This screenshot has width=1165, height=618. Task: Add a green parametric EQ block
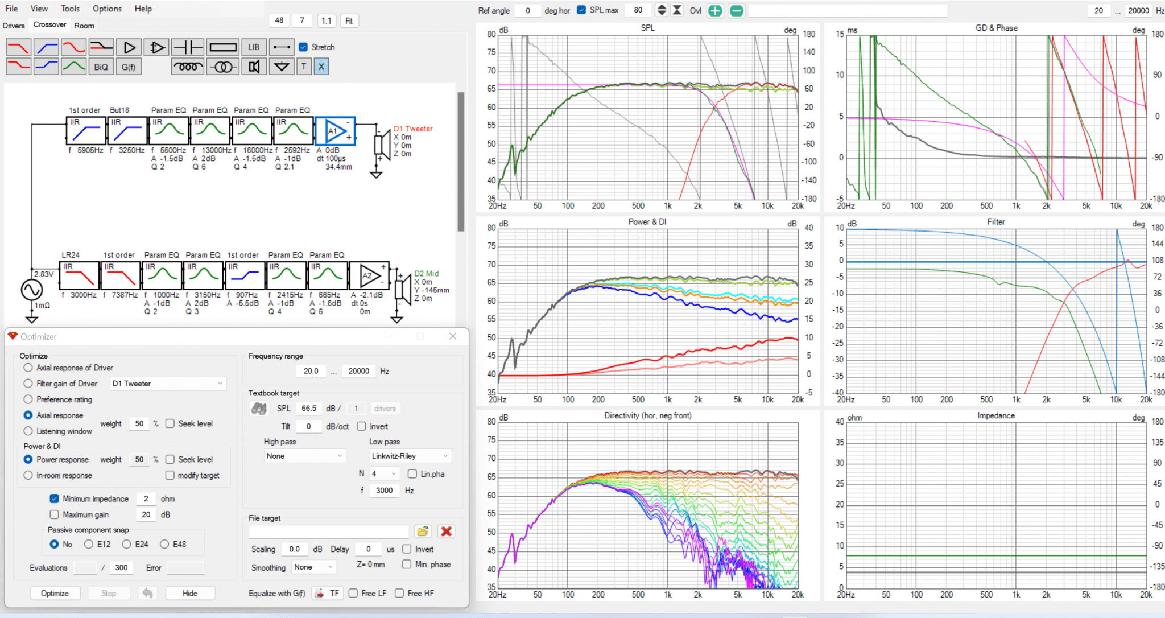[74, 67]
